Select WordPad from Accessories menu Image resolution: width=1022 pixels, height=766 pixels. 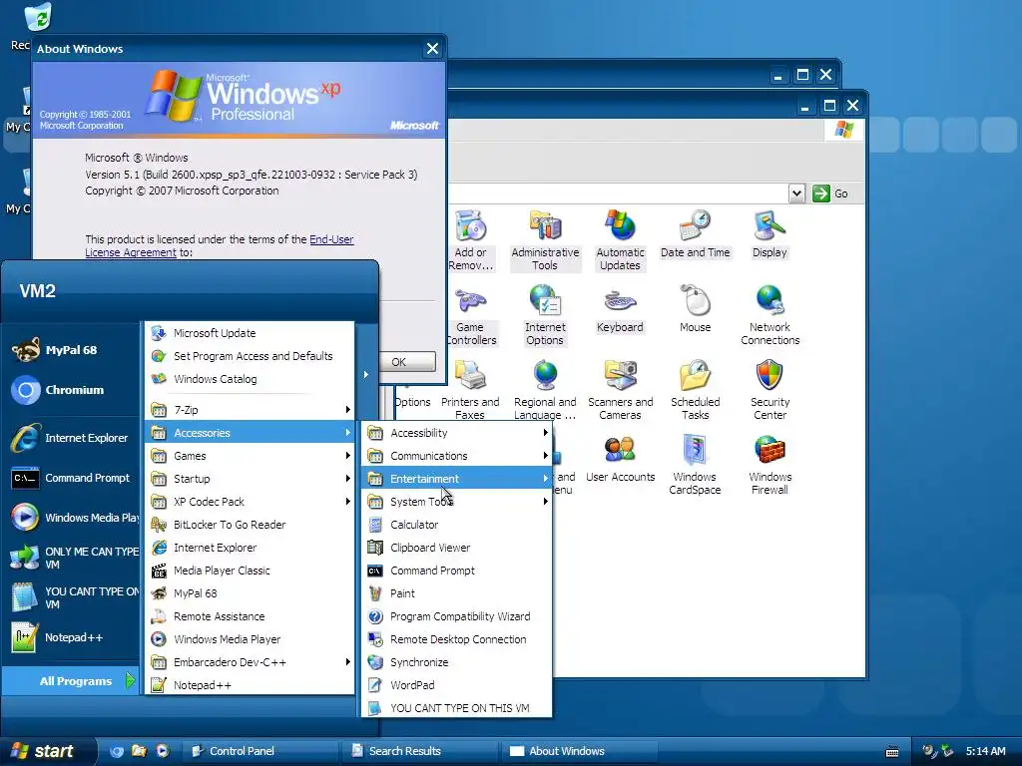[x=457, y=685]
